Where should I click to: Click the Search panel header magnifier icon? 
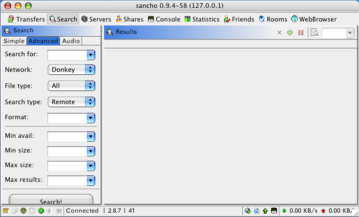coord(7,30)
